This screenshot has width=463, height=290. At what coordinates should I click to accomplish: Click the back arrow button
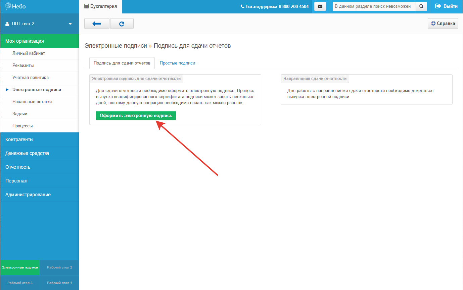click(x=97, y=24)
